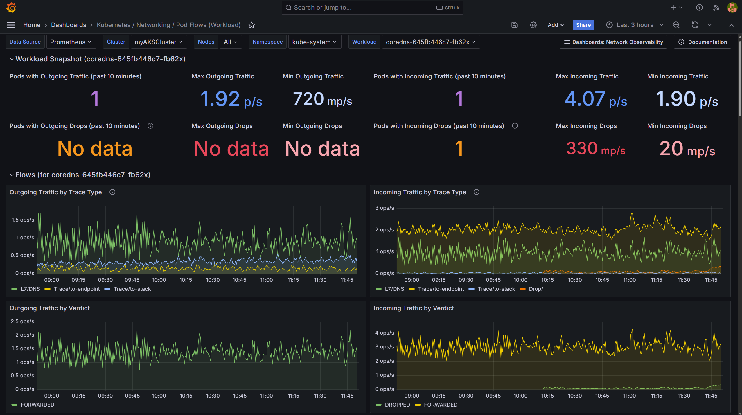Open the Add menu
742x415 pixels.
tap(556, 25)
